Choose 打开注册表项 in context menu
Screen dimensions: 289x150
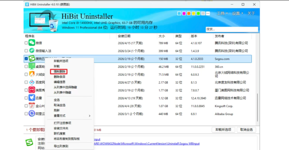click(62, 123)
